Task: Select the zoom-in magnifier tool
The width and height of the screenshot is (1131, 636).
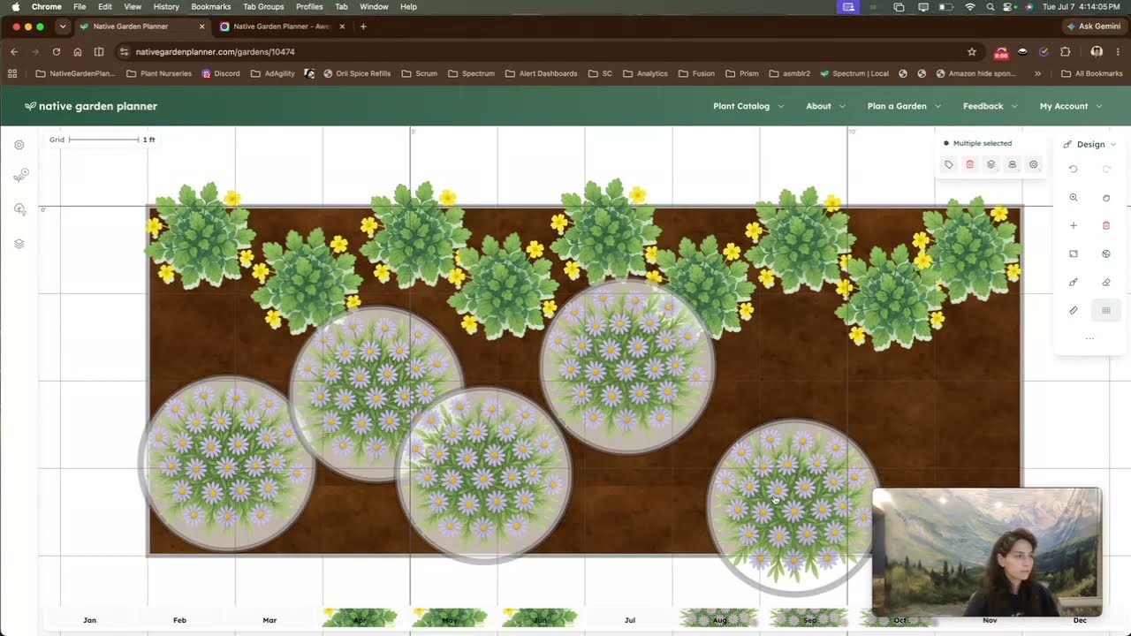Action: [x=1074, y=198]
